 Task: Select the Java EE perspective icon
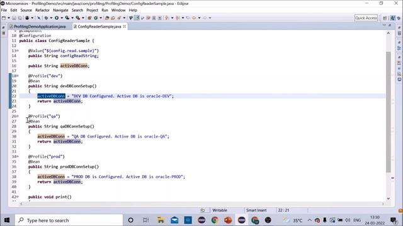click(393, 18)
